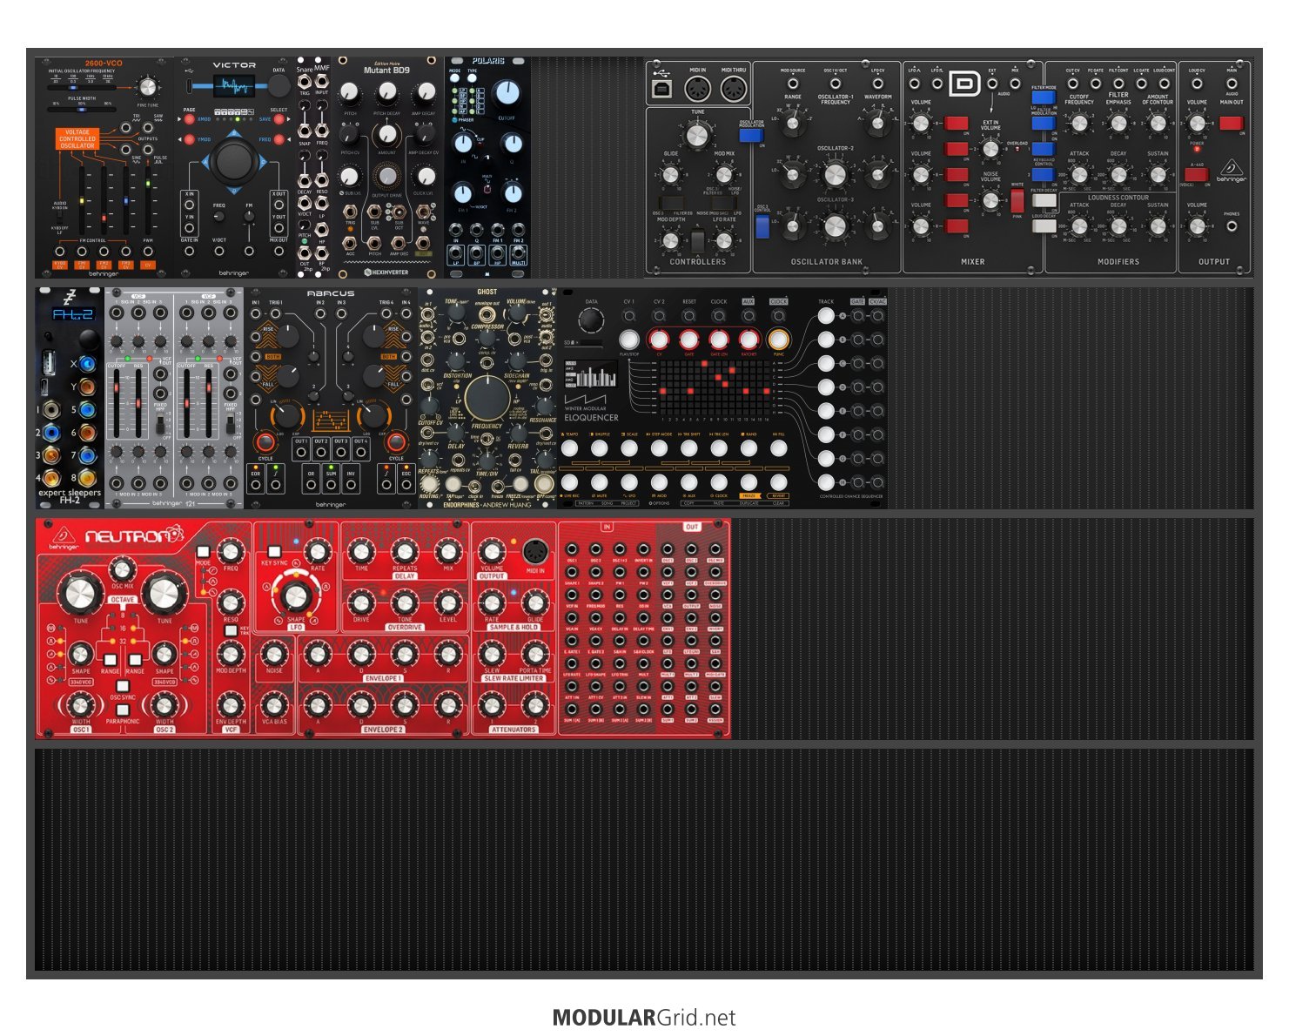The width and height of the screenshot is (1289, 1036).
Task: Click the Tune knob in Controllers section
Action: [x=697, y=135]
